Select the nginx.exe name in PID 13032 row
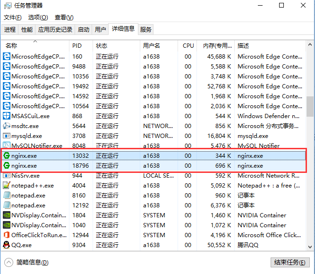Screen dimensions: 315x274 pos(24,156)
